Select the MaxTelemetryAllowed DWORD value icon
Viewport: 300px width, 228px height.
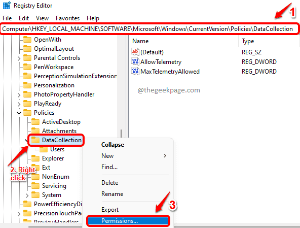[x=135, y=71]
